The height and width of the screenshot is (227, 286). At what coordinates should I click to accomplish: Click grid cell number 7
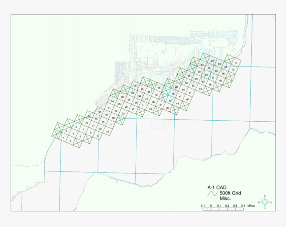[83, 130]
